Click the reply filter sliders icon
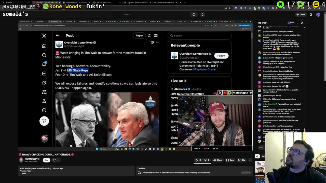 click(149, 36)
